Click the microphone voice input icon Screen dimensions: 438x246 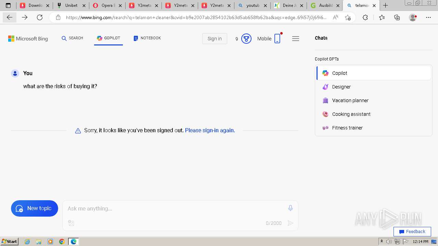tap(290, 208)
